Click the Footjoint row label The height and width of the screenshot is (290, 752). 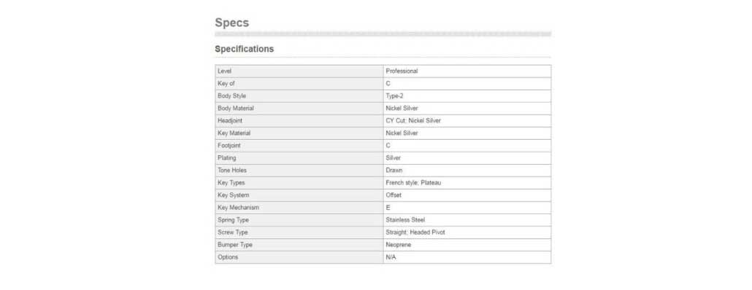(x=299, y=146)
